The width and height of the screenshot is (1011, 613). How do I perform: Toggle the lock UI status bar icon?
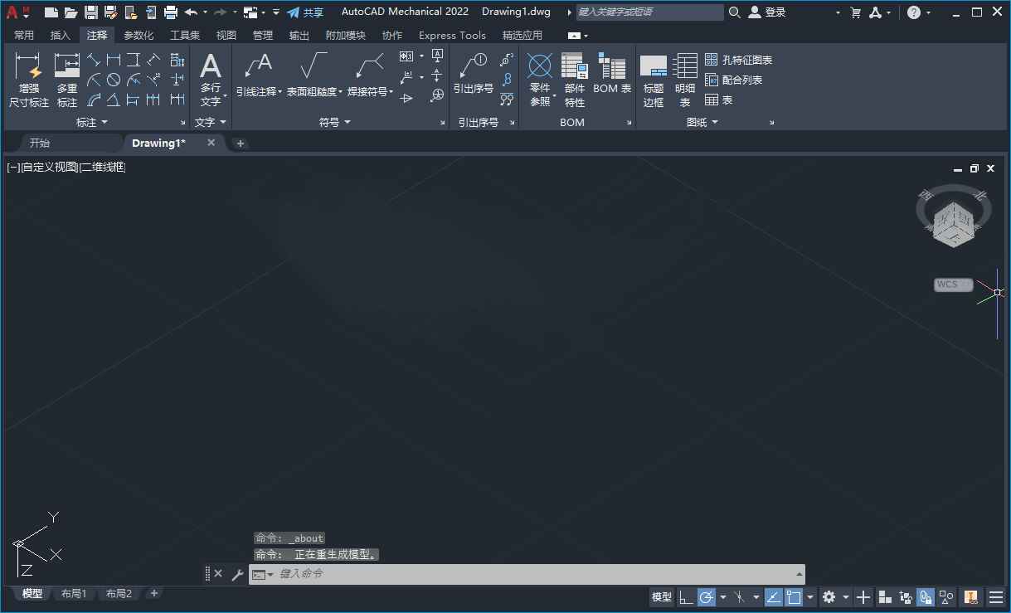pos(926,597)
